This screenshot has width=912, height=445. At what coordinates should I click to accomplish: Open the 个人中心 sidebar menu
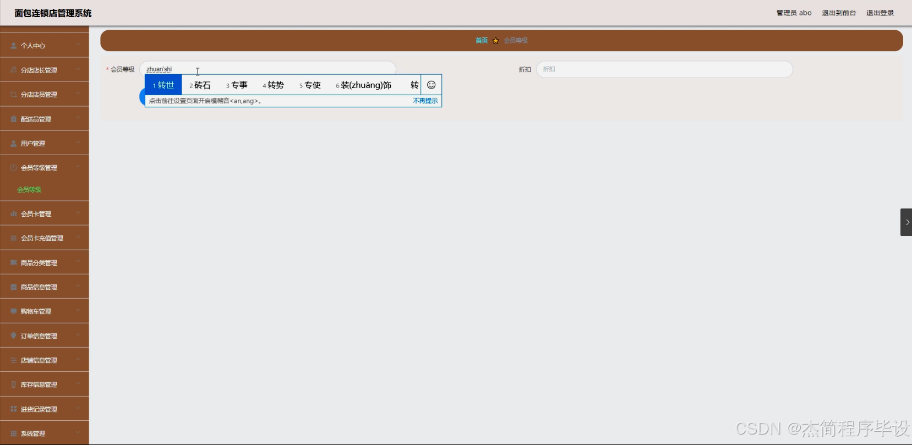pyautogui.click(x=45, y=46)
